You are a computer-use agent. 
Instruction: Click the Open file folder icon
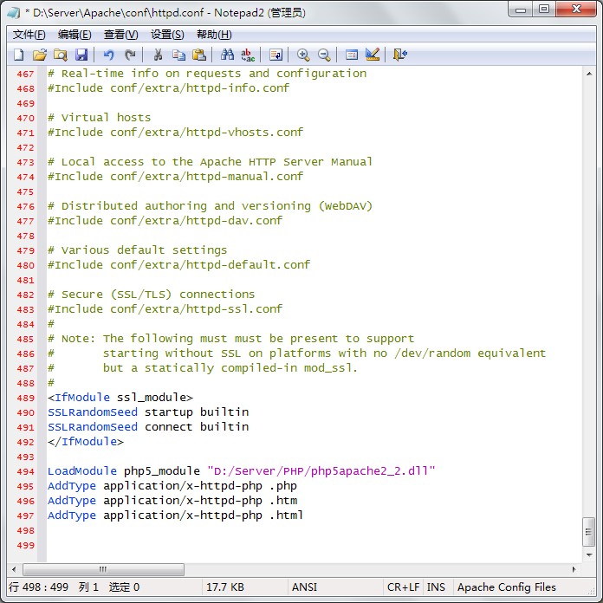coord(40,55)
